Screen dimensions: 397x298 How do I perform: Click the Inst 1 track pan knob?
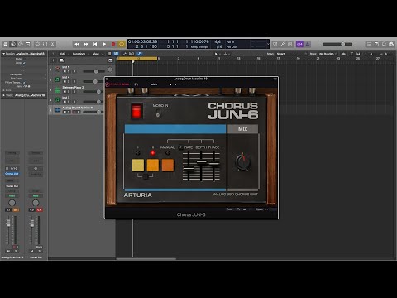coord(110,70)
